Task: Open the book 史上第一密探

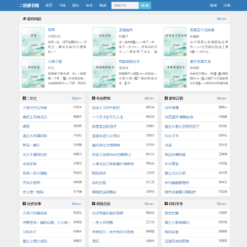Action: tap(33, 192)
